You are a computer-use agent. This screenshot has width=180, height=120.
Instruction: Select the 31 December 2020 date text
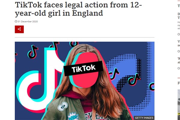coord(28,22)
